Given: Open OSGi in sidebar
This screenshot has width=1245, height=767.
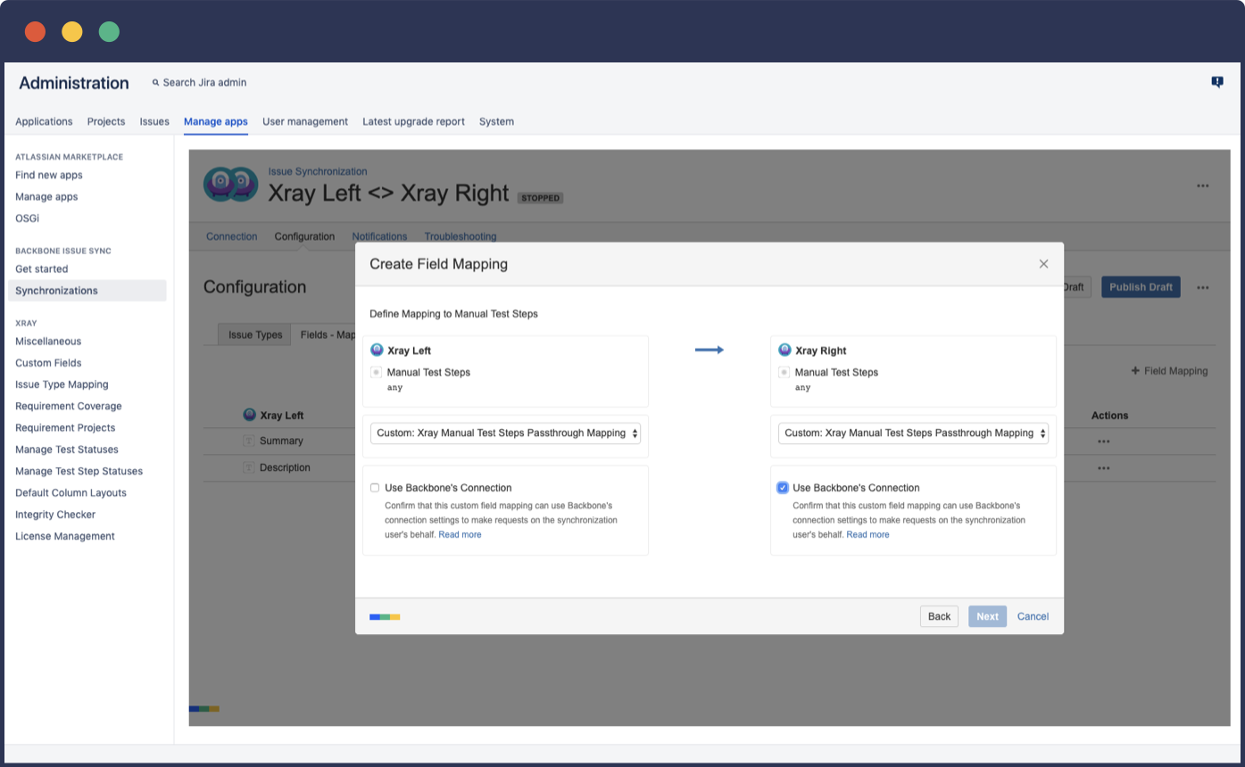Looking at the screenshot, I should (x=27, y=218).
